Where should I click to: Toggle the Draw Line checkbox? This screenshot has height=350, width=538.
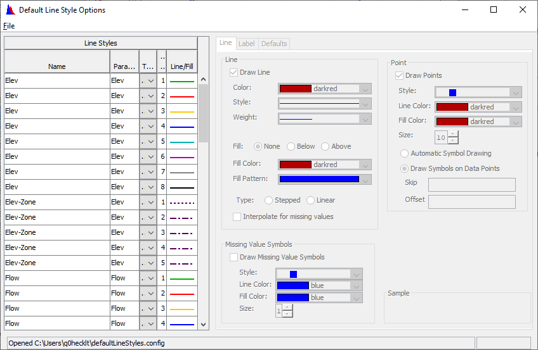click(x=234, y=73)
